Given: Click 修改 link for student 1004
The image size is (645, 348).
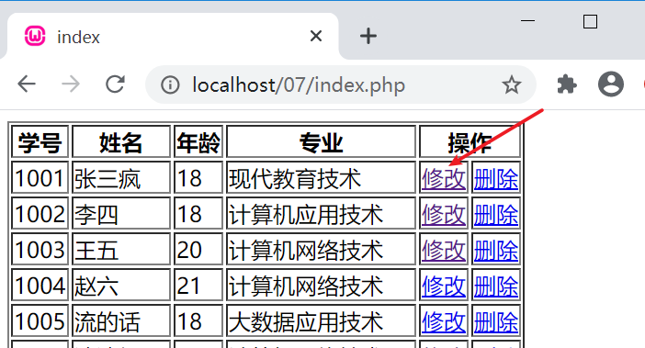Looking at the screenshot, I should click(x=444, y=286).
